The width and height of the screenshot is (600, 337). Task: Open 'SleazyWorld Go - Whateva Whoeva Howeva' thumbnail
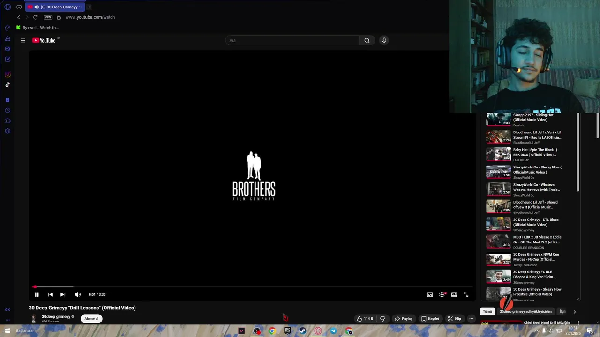498,189
